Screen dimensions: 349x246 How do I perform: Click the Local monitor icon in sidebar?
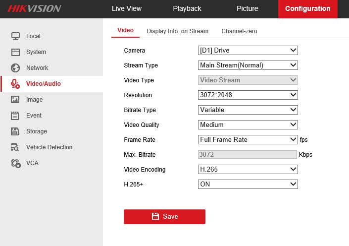tap(15, 36)
